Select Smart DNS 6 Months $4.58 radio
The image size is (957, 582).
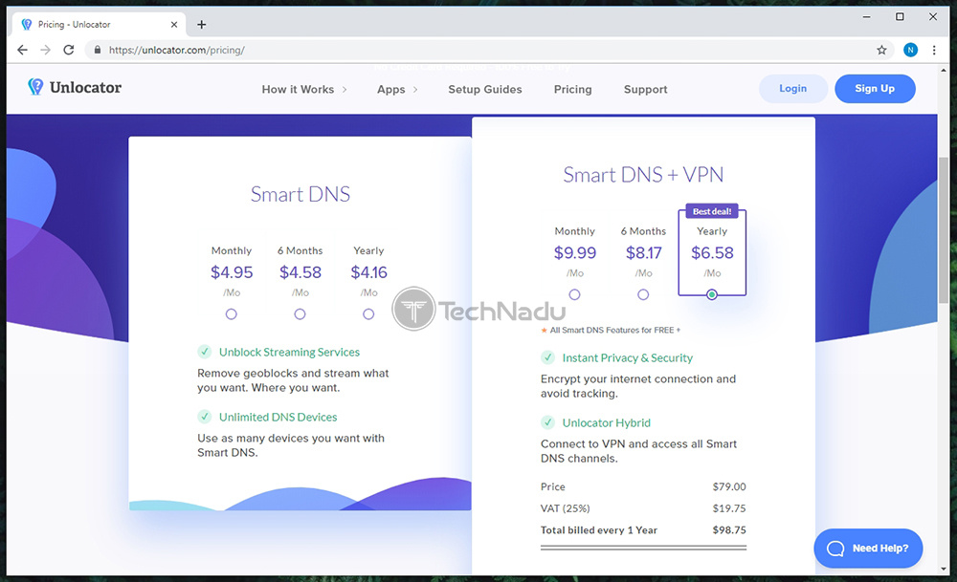pyautogui.click(x=300, y=313)
